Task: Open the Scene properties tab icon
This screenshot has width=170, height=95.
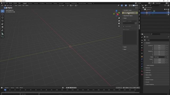Action: click(x=142, y=48)
